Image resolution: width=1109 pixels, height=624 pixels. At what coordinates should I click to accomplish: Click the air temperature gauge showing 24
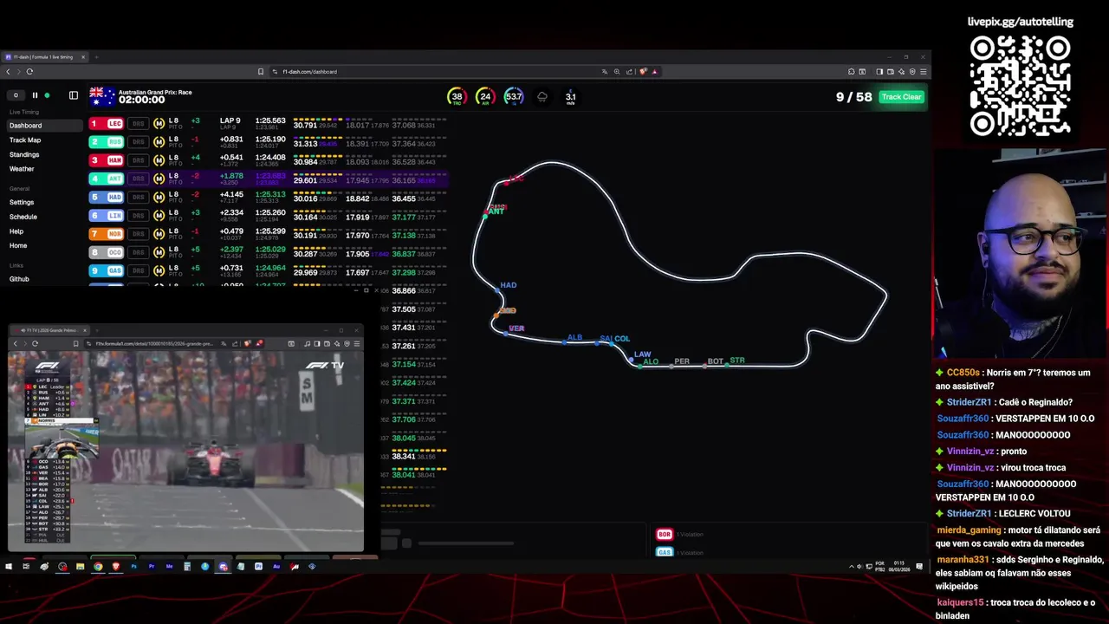point(485,97)
